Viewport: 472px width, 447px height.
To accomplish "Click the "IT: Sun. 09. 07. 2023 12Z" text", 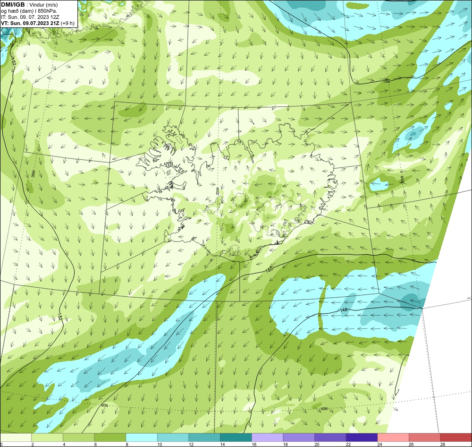I will tap(30, 17).
